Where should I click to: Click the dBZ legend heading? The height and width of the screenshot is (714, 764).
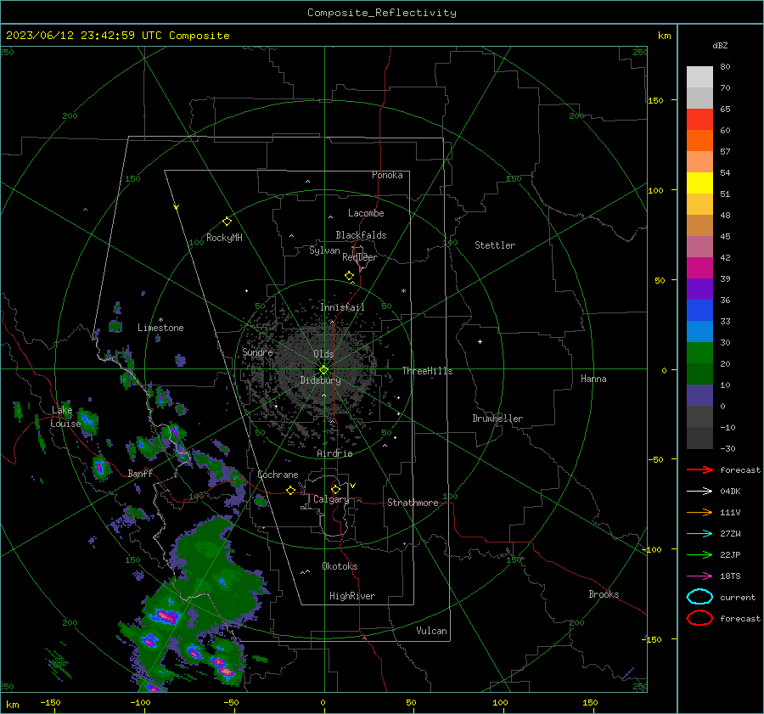click(720, 45)
